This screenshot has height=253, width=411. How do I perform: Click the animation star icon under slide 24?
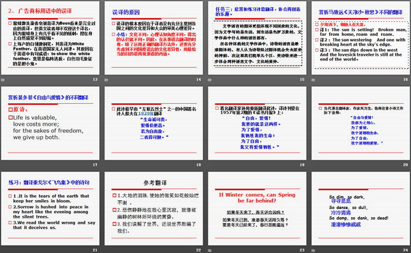click(313, 251)
